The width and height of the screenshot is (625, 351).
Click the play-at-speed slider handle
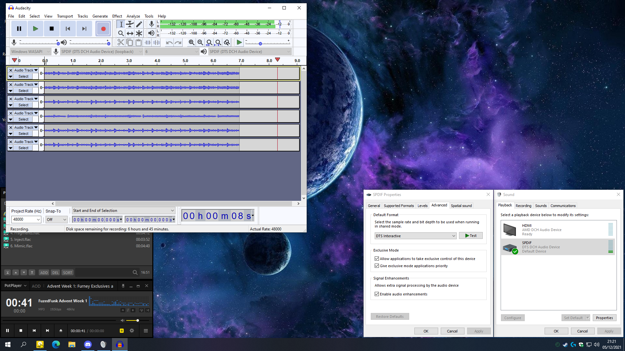click(260, 44)
